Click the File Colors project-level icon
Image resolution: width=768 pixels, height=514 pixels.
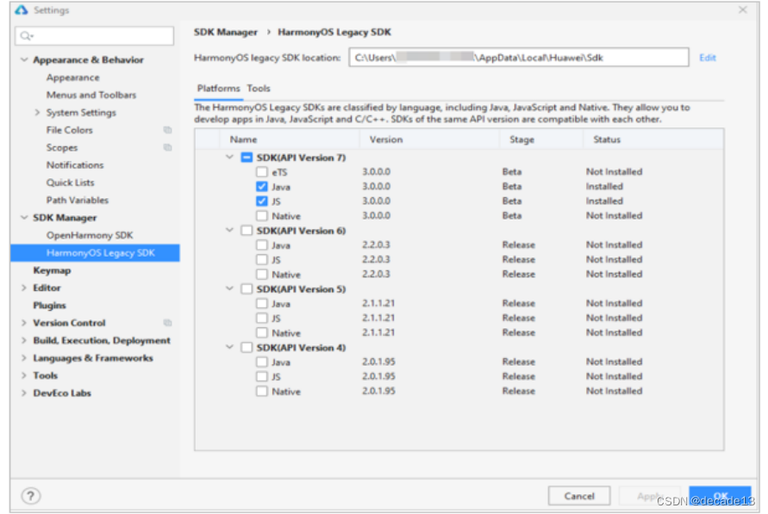[x=167, y=130]
